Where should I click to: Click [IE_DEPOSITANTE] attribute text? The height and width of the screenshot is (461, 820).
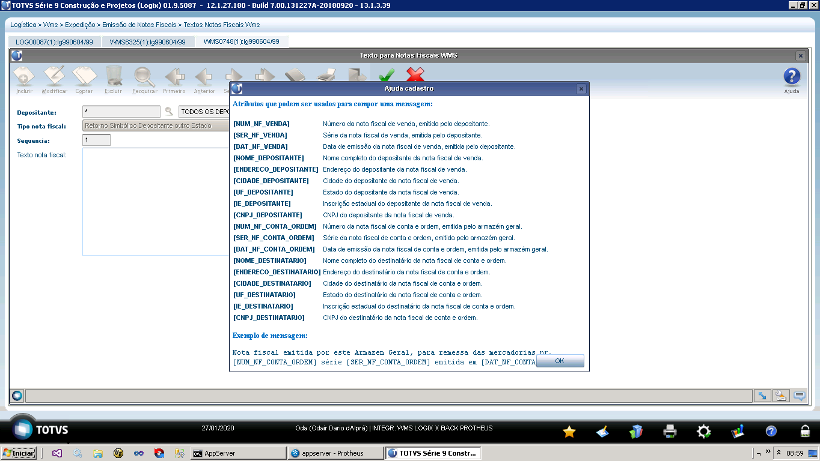[x=262, y=203]
